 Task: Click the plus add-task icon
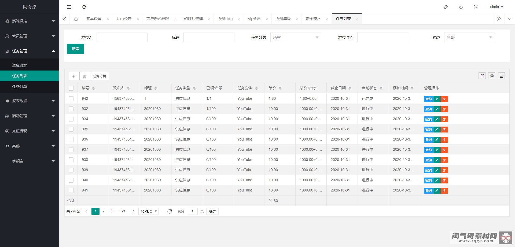[74, 76]
